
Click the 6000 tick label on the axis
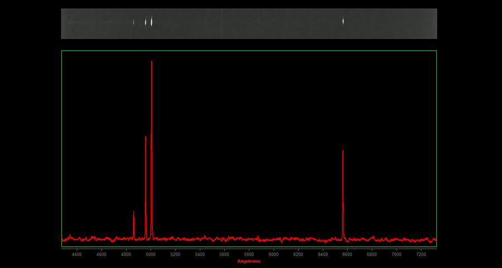tap(273, 254)
